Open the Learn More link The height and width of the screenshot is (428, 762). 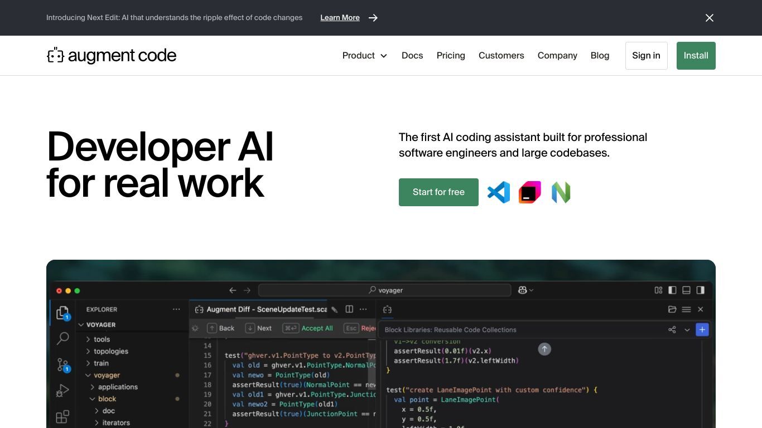pyautogui.click(x=340, y=18)
